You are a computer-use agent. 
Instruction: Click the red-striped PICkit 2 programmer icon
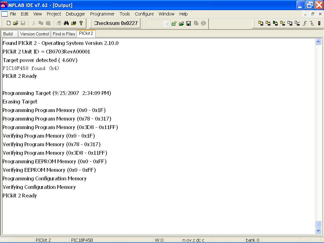(319, 23)
